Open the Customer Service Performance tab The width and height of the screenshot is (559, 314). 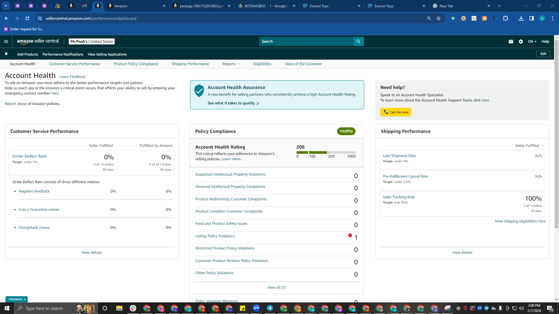tap(75, 64)
